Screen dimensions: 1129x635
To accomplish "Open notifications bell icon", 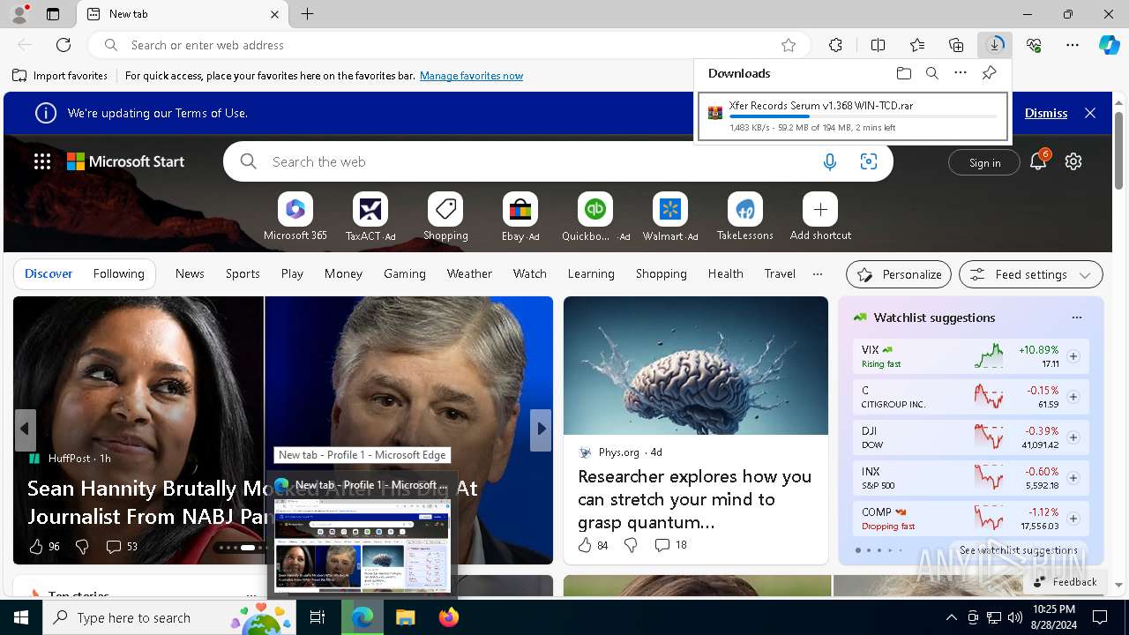I will 1038,161.
